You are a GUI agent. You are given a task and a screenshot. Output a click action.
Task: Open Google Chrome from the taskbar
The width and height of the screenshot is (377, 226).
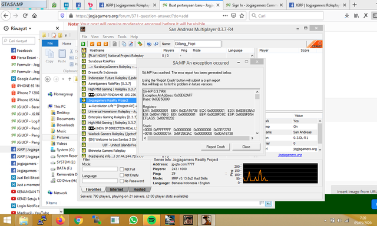tap(78, 220)
